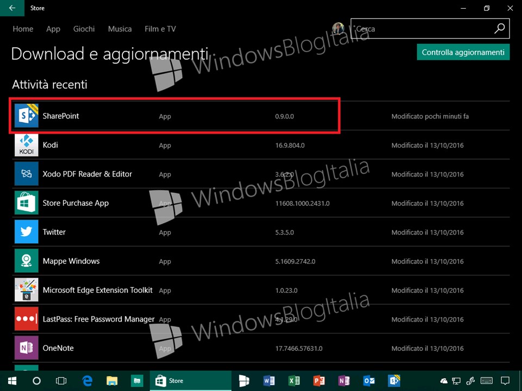Screen dimensions: 522x391
Task: Open File Explorer from the taskbar
Action: click(112, 381)
